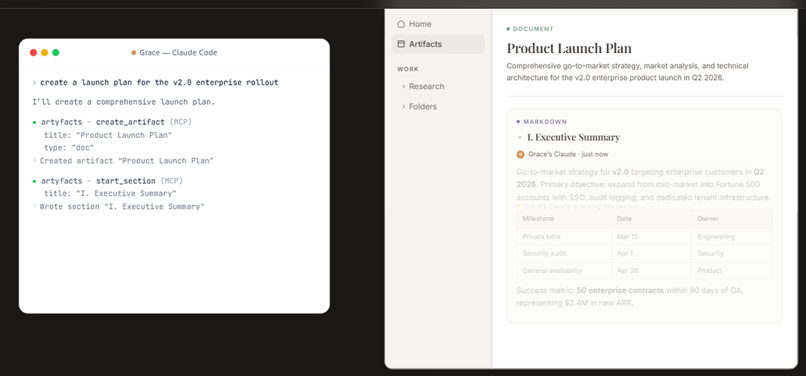Screen dimensions: 806x376
Task: Click the Product Launch Plan title
Action: tap(569, 48)
